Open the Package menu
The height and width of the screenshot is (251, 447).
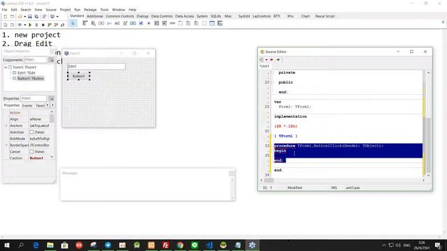(x=90, y=10)
